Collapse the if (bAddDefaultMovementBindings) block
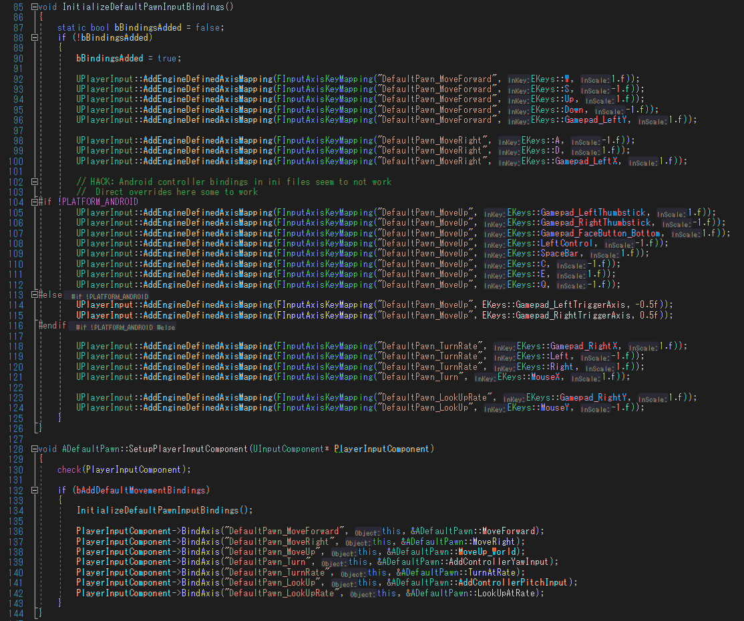The width and height of the screenshot is (744, 621). click(x=35, y=490)
